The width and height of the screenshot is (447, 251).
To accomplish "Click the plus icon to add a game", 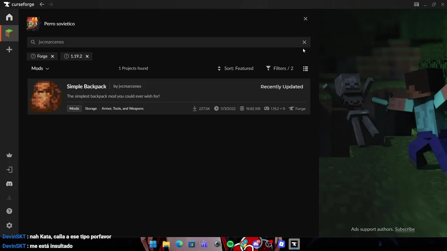I will [9, 50].
